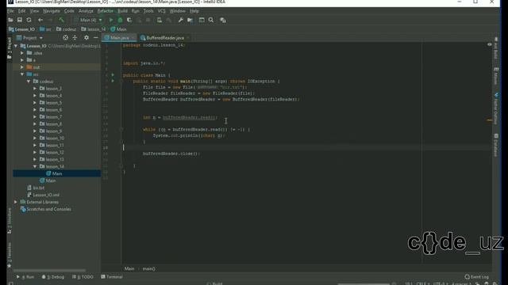The height and width of the screenshot is (285, 508).
Task: Collapse the src folder
Action: pos(22,74)
